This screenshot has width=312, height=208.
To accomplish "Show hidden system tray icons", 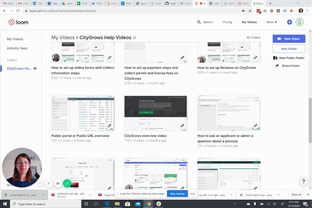I will 235,204.
